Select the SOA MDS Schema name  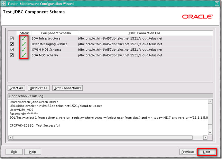pyautogui.click(x=45, y=55)
